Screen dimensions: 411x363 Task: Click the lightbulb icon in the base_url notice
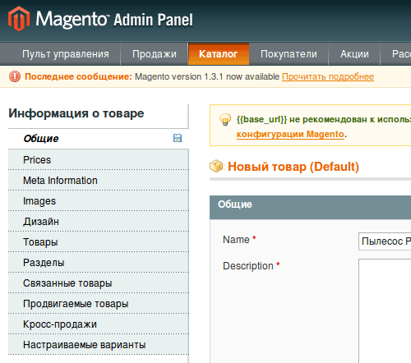pyautogui.click(x=225, y=120)
